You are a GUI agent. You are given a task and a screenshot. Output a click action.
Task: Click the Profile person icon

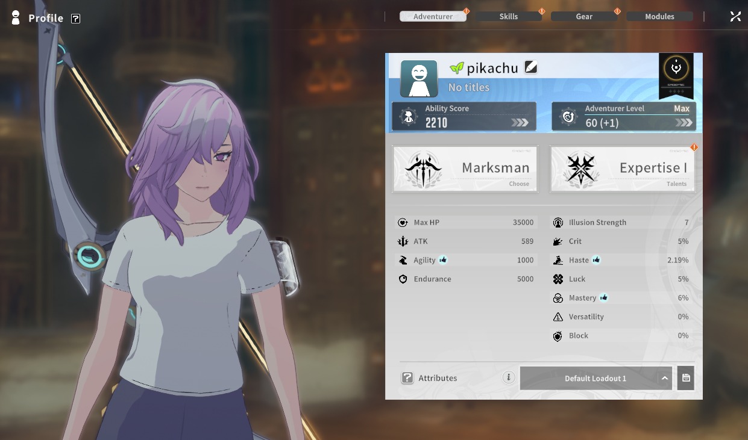click(x=16, y=17)
